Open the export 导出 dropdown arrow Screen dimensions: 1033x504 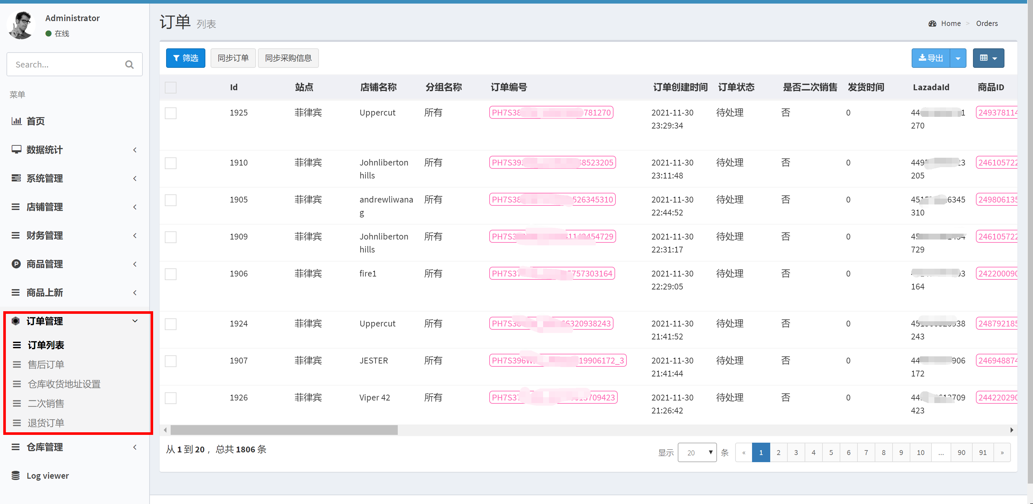[958, 58]
